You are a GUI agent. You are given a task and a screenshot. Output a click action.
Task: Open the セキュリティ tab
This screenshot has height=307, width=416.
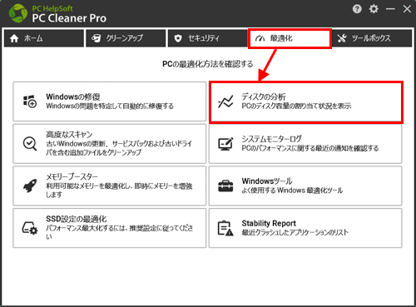pyautogui.click(x=207, y=38)
